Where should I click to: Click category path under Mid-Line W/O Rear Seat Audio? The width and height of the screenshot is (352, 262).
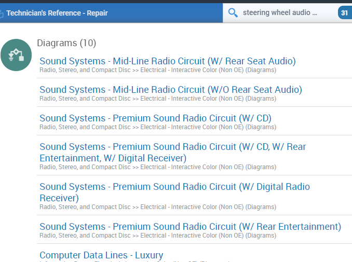(158, 99)
